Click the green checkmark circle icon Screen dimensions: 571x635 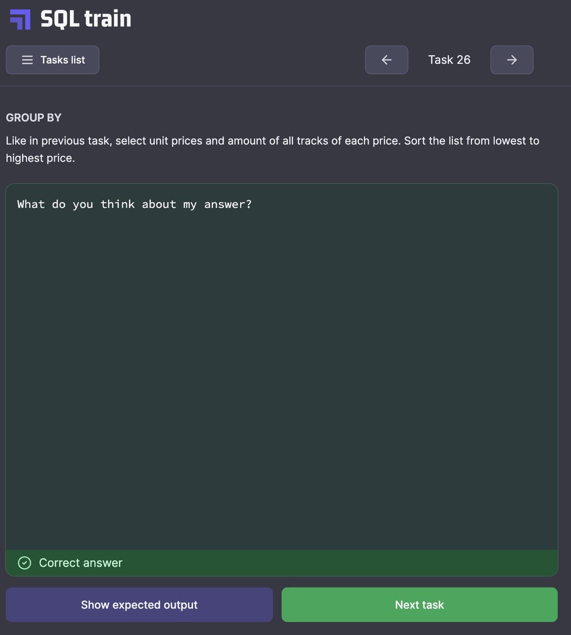(x=24, y=563)
